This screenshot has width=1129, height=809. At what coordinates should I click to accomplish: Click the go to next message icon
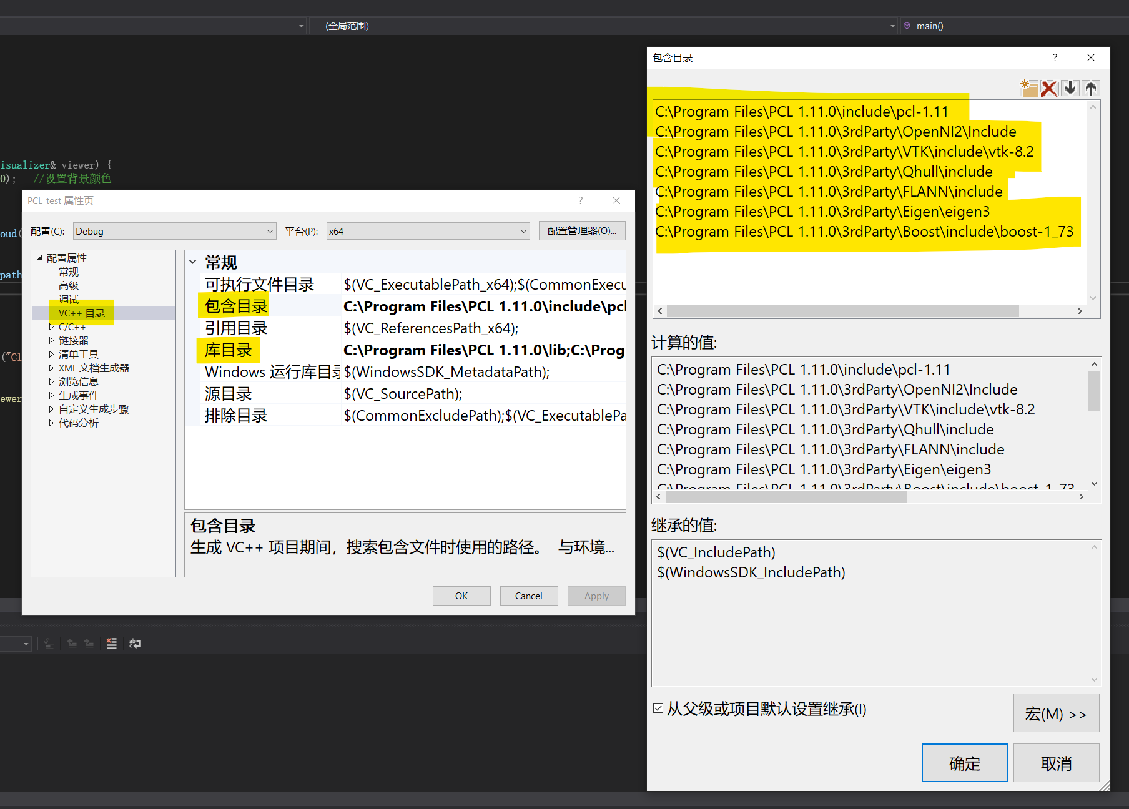pos(89,644)
